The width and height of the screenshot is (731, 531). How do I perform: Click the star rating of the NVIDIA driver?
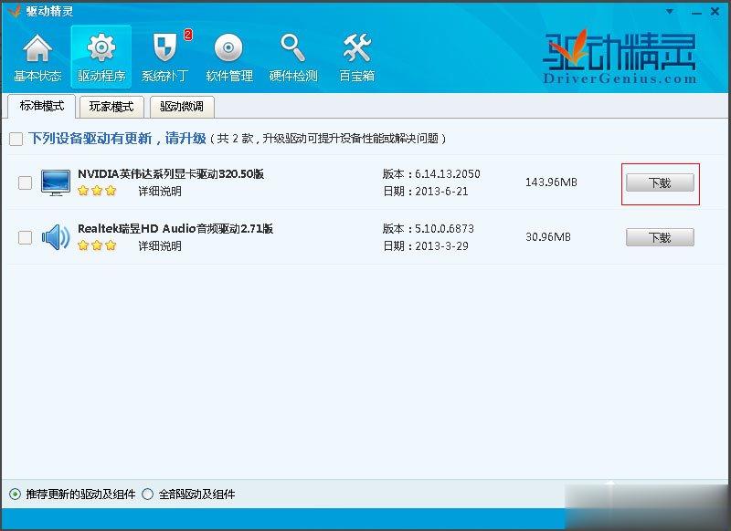click(x=97, y=191)
